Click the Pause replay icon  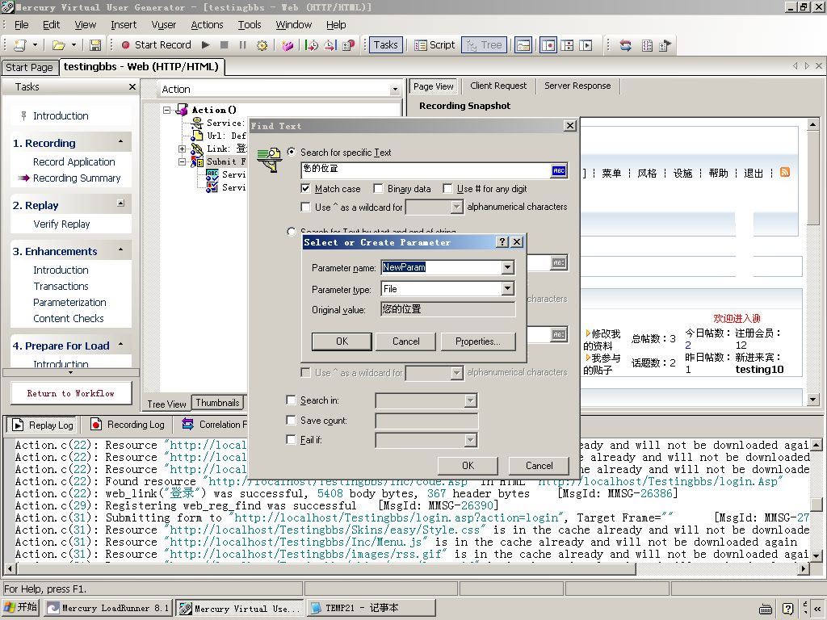click(x=242, y=45)
